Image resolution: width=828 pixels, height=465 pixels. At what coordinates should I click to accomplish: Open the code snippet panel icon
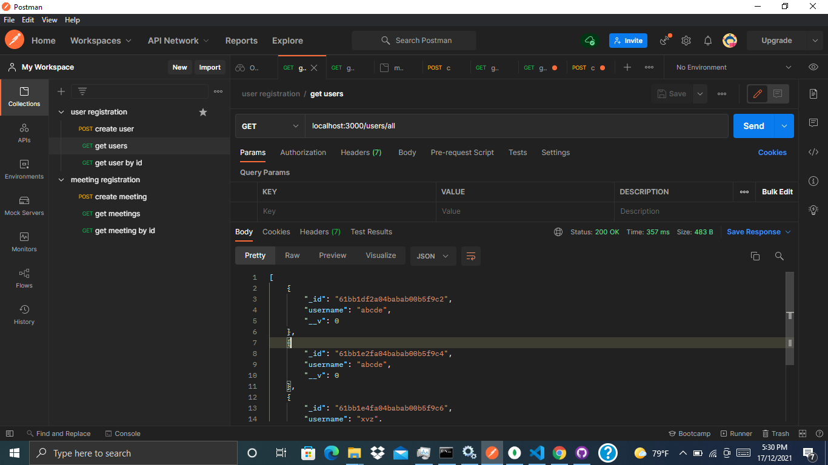click(x=813, y=152)
